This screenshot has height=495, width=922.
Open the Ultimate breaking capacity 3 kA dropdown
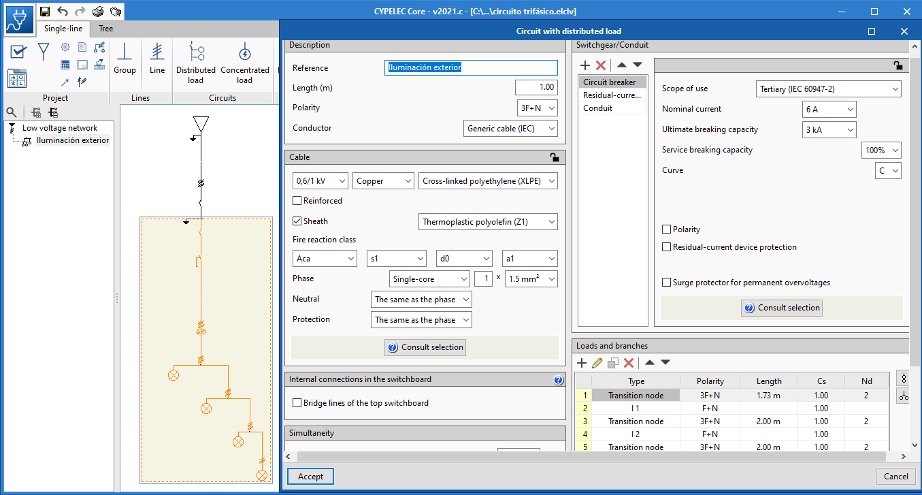pos(829,130)
